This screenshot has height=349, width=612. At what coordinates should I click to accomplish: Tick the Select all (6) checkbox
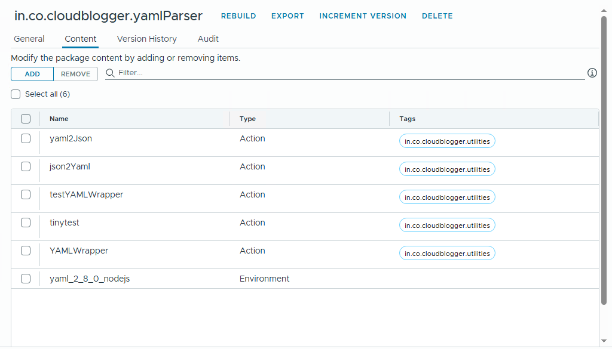click(16, 94)
